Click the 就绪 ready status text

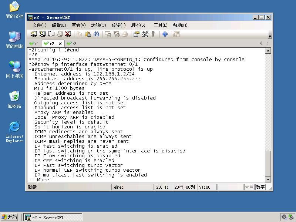coord(32,187)
